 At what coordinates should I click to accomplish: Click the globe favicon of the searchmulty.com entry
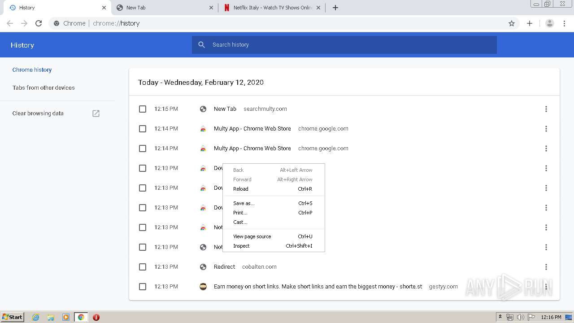203,109
